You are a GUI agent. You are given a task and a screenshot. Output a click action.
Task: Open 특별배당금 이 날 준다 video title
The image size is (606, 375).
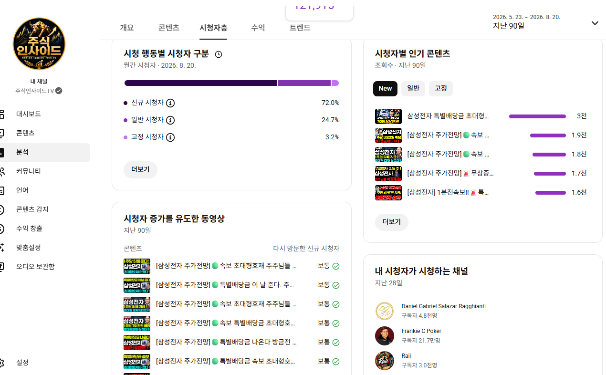point(226,285)
